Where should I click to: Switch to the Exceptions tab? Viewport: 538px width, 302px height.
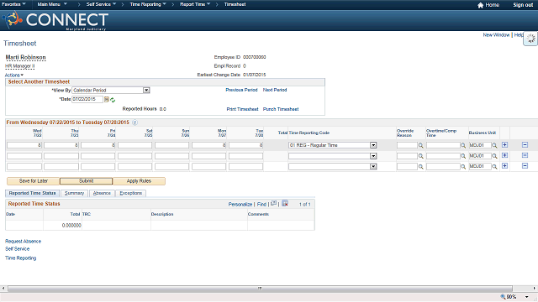[131, 193]
